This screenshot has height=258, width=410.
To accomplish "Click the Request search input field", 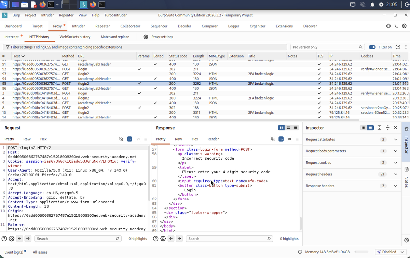I will (x=78, y=239).
